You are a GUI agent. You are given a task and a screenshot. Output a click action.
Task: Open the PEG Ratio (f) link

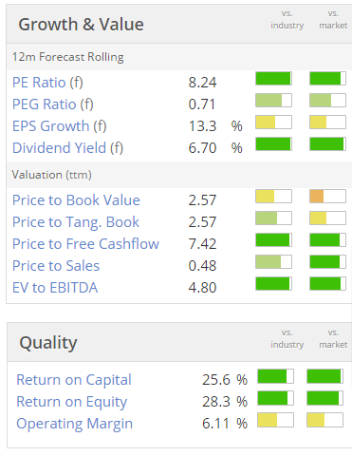53,104
